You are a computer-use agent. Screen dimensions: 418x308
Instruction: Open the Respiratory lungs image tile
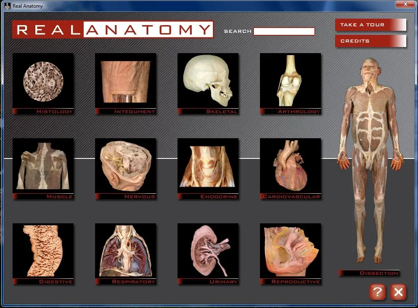coord(126,254)
